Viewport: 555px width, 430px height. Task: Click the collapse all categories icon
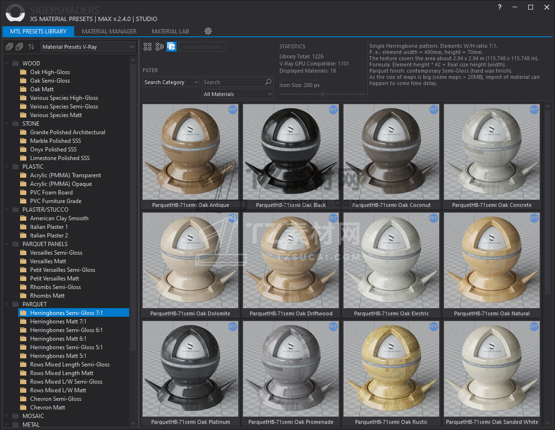(20, 47)
